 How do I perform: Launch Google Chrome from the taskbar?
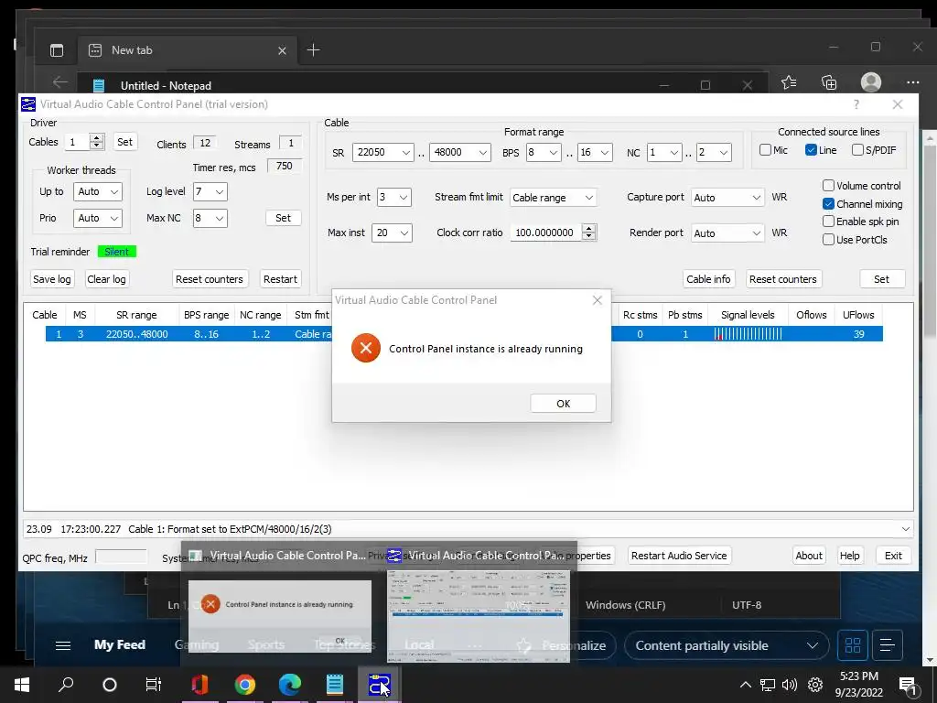point(245,685)
